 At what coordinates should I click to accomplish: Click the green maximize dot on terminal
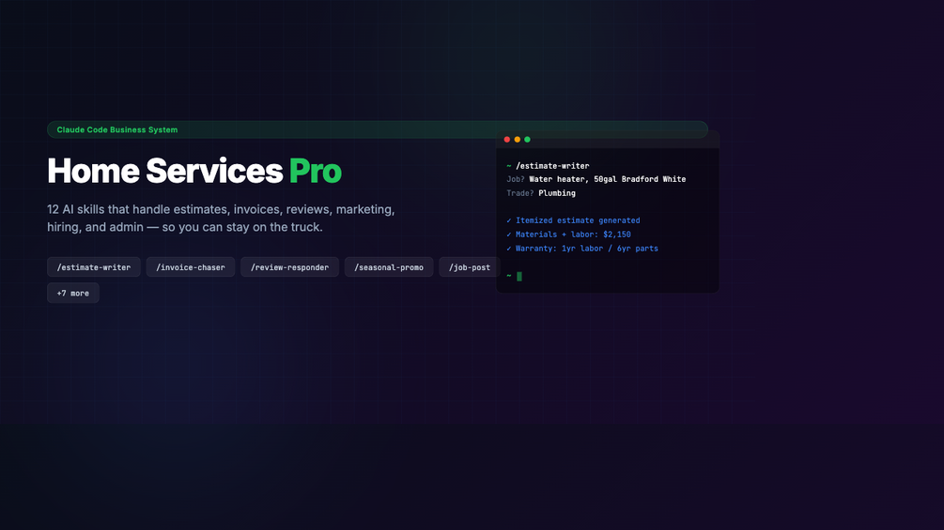coord(527,140)
